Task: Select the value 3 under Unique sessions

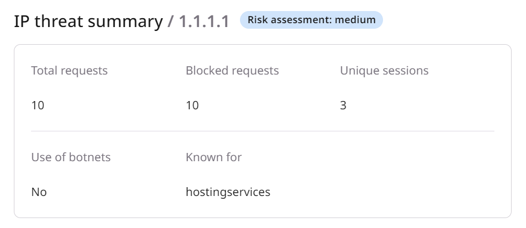Action: (343, 105)
